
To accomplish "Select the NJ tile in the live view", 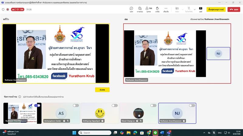I will pyautogui.click(x=218, y=53).
